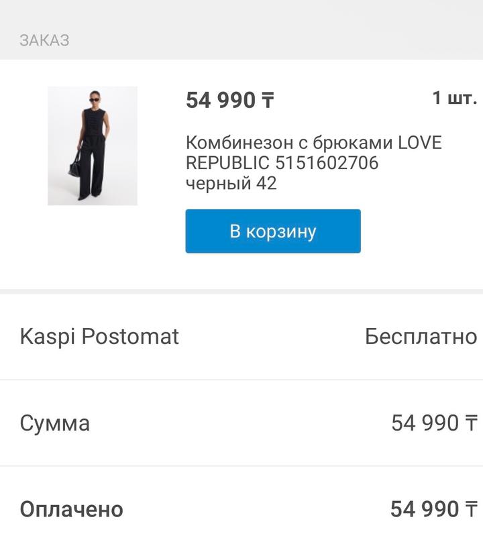Open the Kaspi Postomat delivery row
The width and height of the screenshot is (483, 552).
(x=99, y=336)
